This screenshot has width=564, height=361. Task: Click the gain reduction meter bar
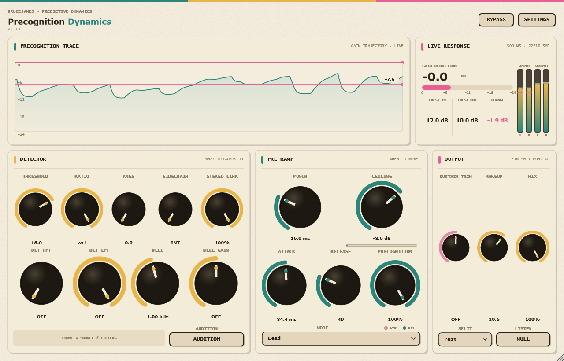(x=467, y=88)
